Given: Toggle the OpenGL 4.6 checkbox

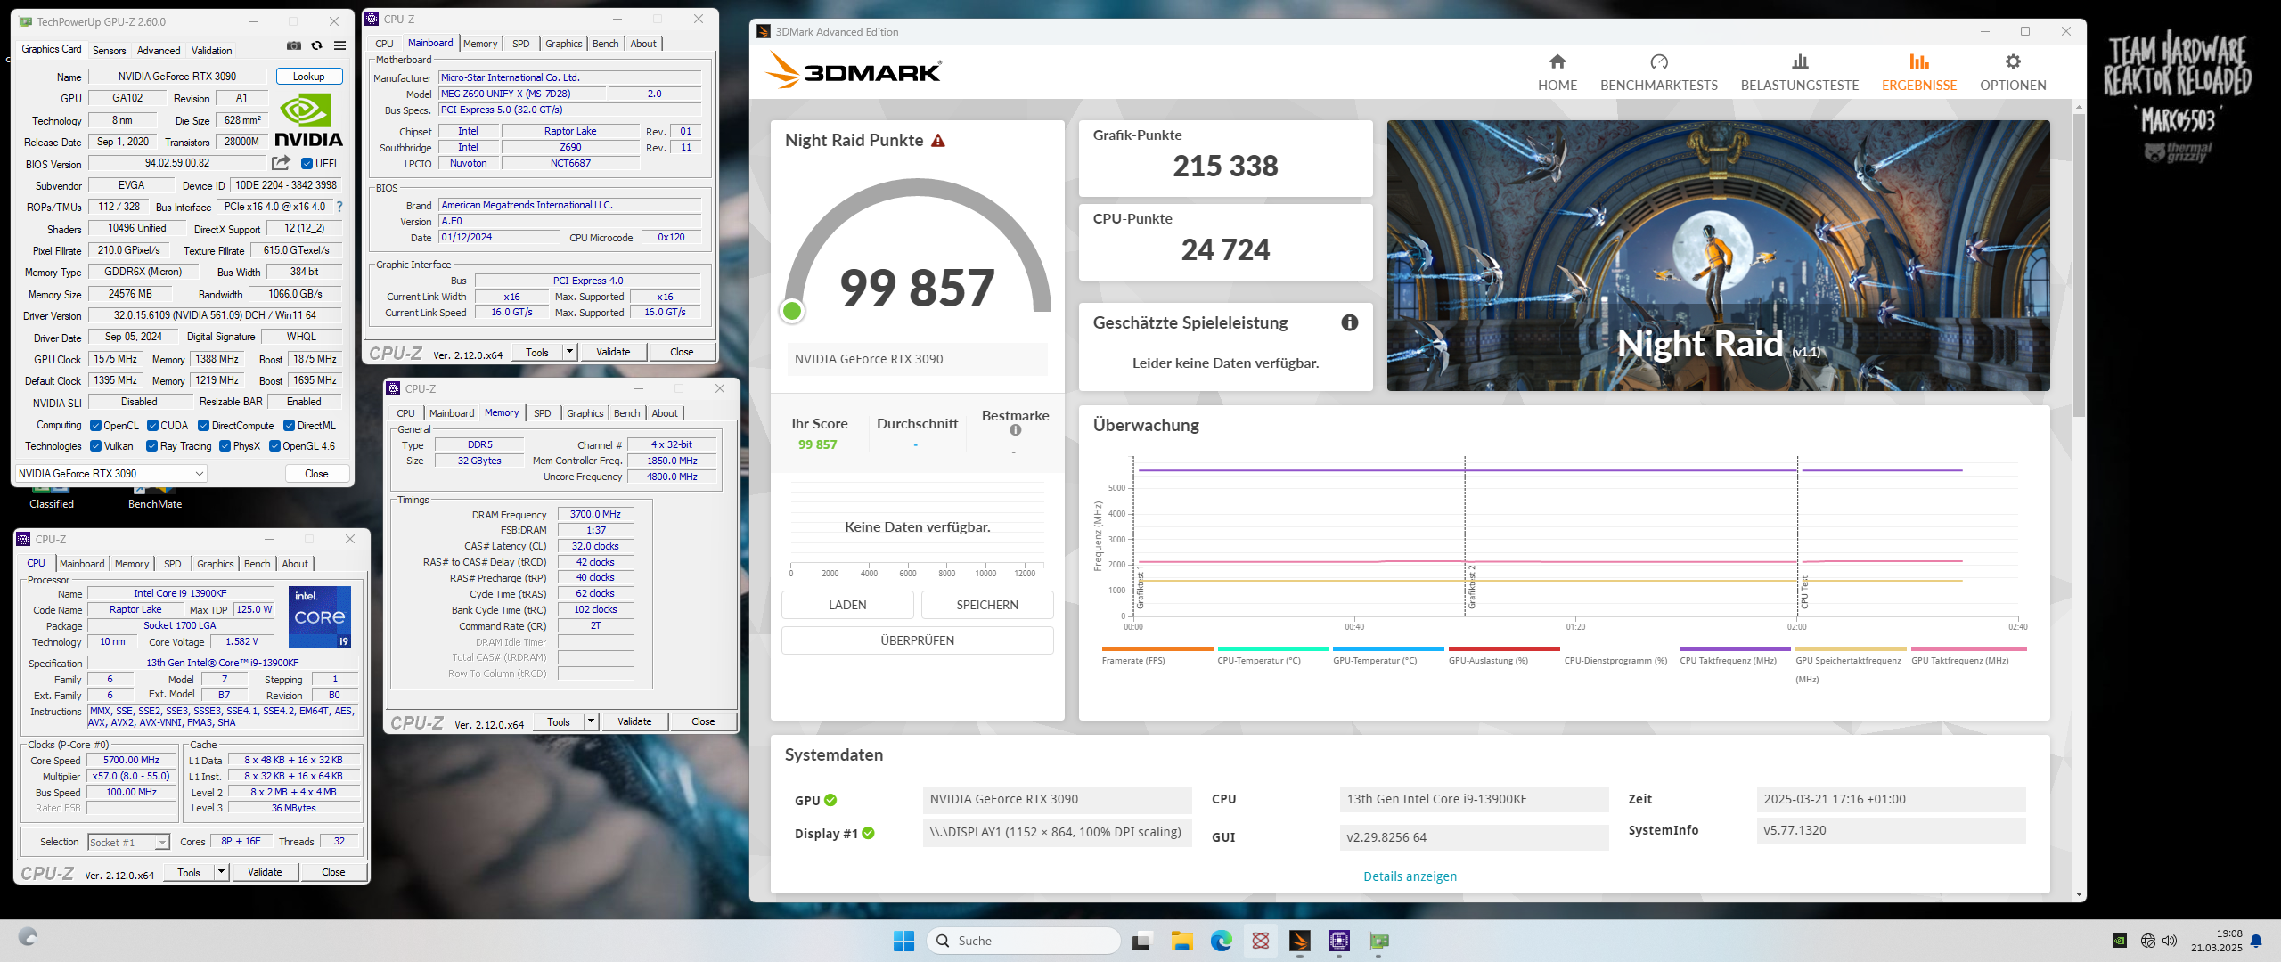Looking at the screenshot, I should (275, 446).
